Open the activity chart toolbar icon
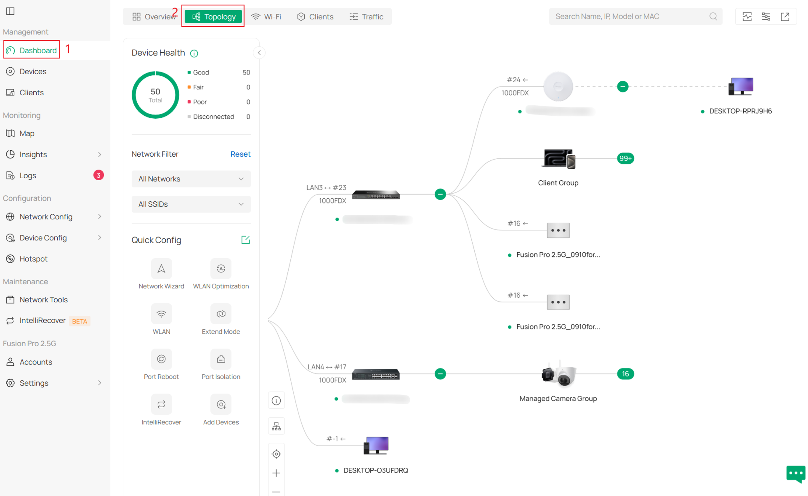Image resolution: width=808 pixels, height=496 pixels. coord(747,16)
